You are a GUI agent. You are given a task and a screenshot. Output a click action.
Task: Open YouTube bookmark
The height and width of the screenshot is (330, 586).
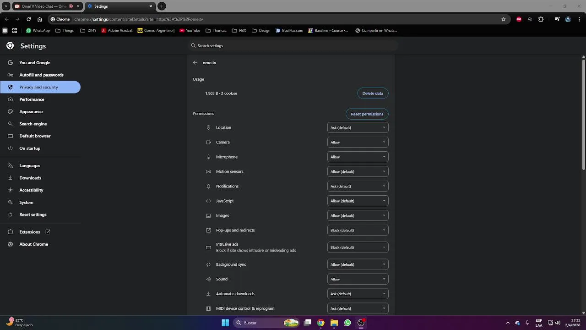[x=190, y=31]
